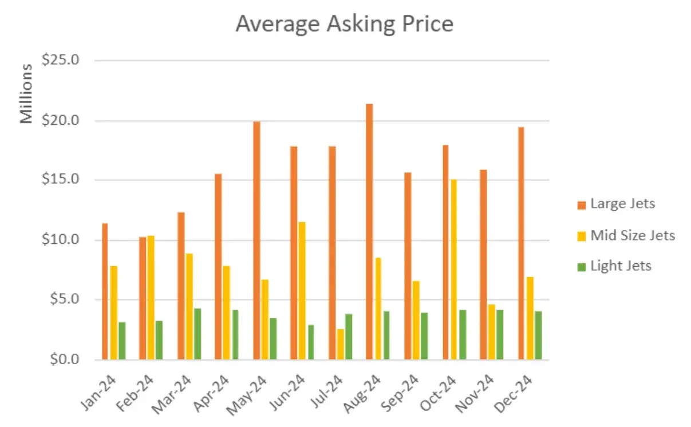
Task: Click the Jul-24 Light Jets green bar
Action: [x=349, y=337]
